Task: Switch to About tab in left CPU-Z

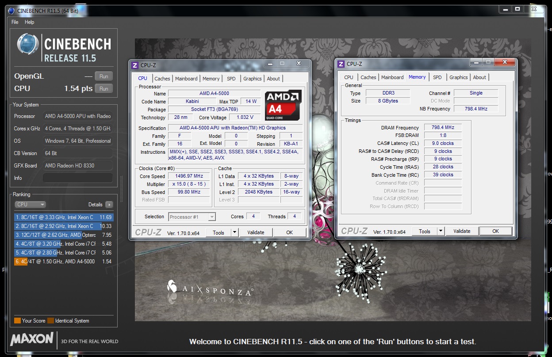Action: point(273,79)
